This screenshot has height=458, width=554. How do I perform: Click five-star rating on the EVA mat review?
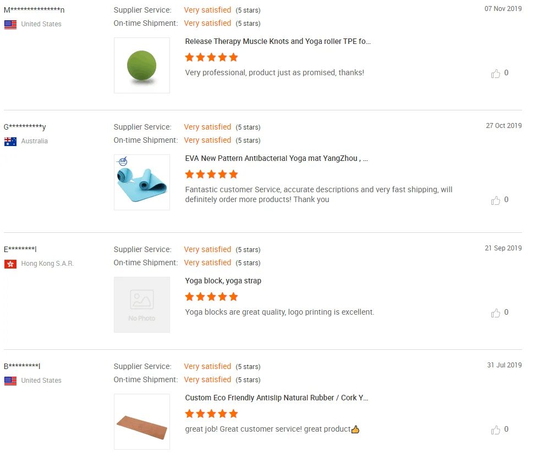tap(211, 174)
